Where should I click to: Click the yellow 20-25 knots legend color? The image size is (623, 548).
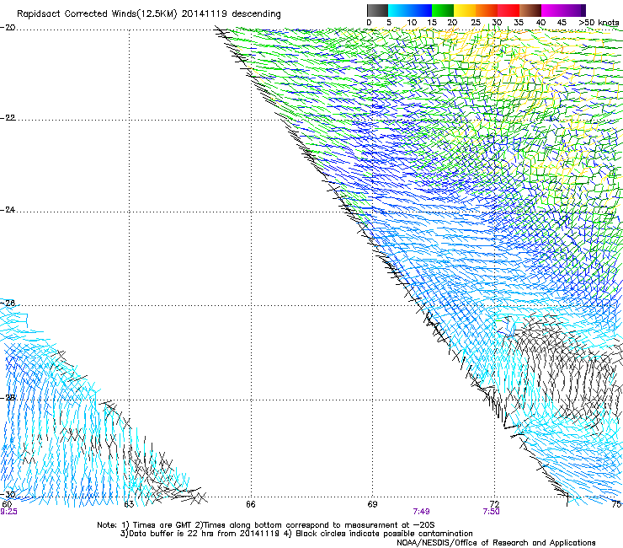point(465,10)
